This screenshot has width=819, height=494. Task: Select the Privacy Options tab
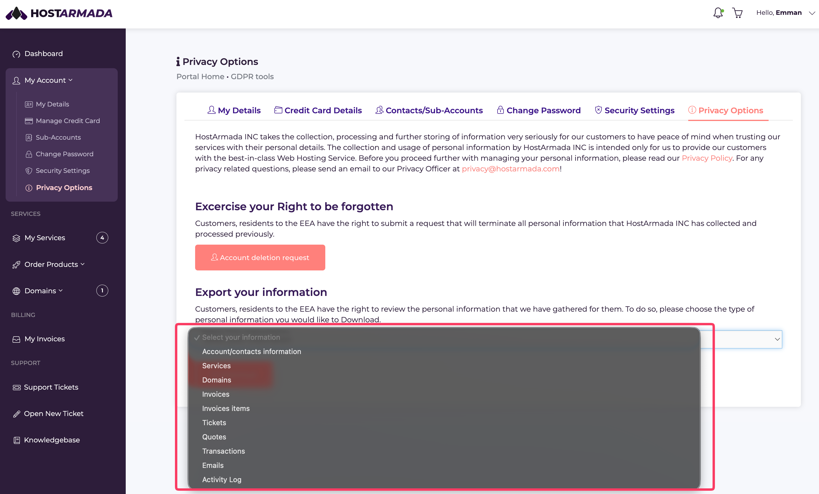[x=726, y=110]
